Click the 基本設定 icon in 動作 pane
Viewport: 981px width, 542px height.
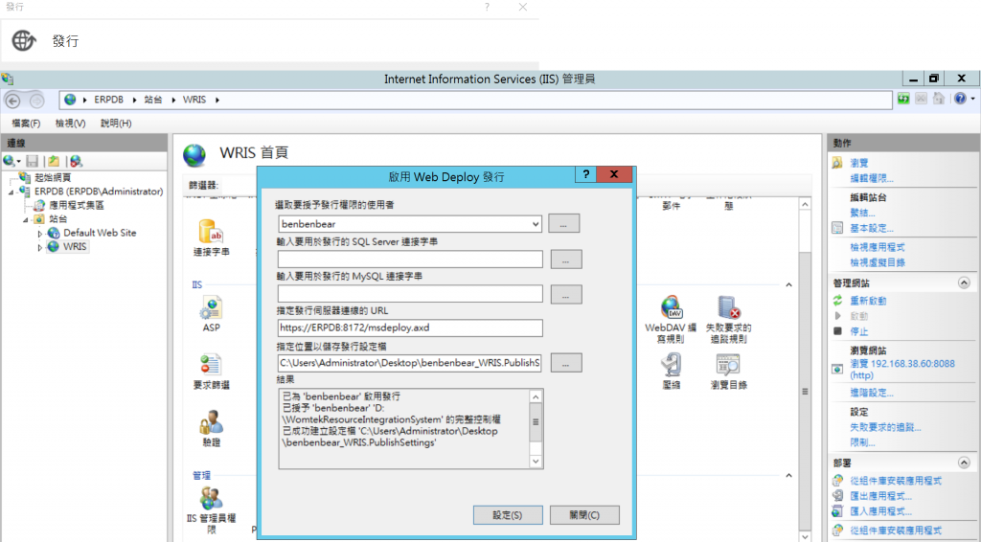pyautogui.click(x=837, y=228)
